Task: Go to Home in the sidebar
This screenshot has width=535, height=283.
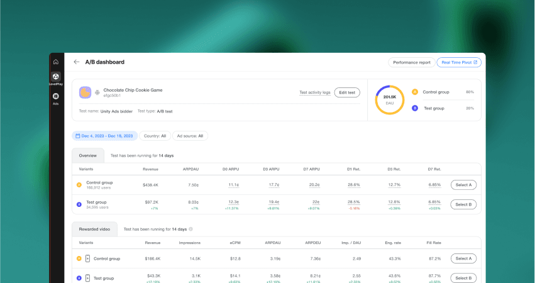Action: tap(56, 62)
